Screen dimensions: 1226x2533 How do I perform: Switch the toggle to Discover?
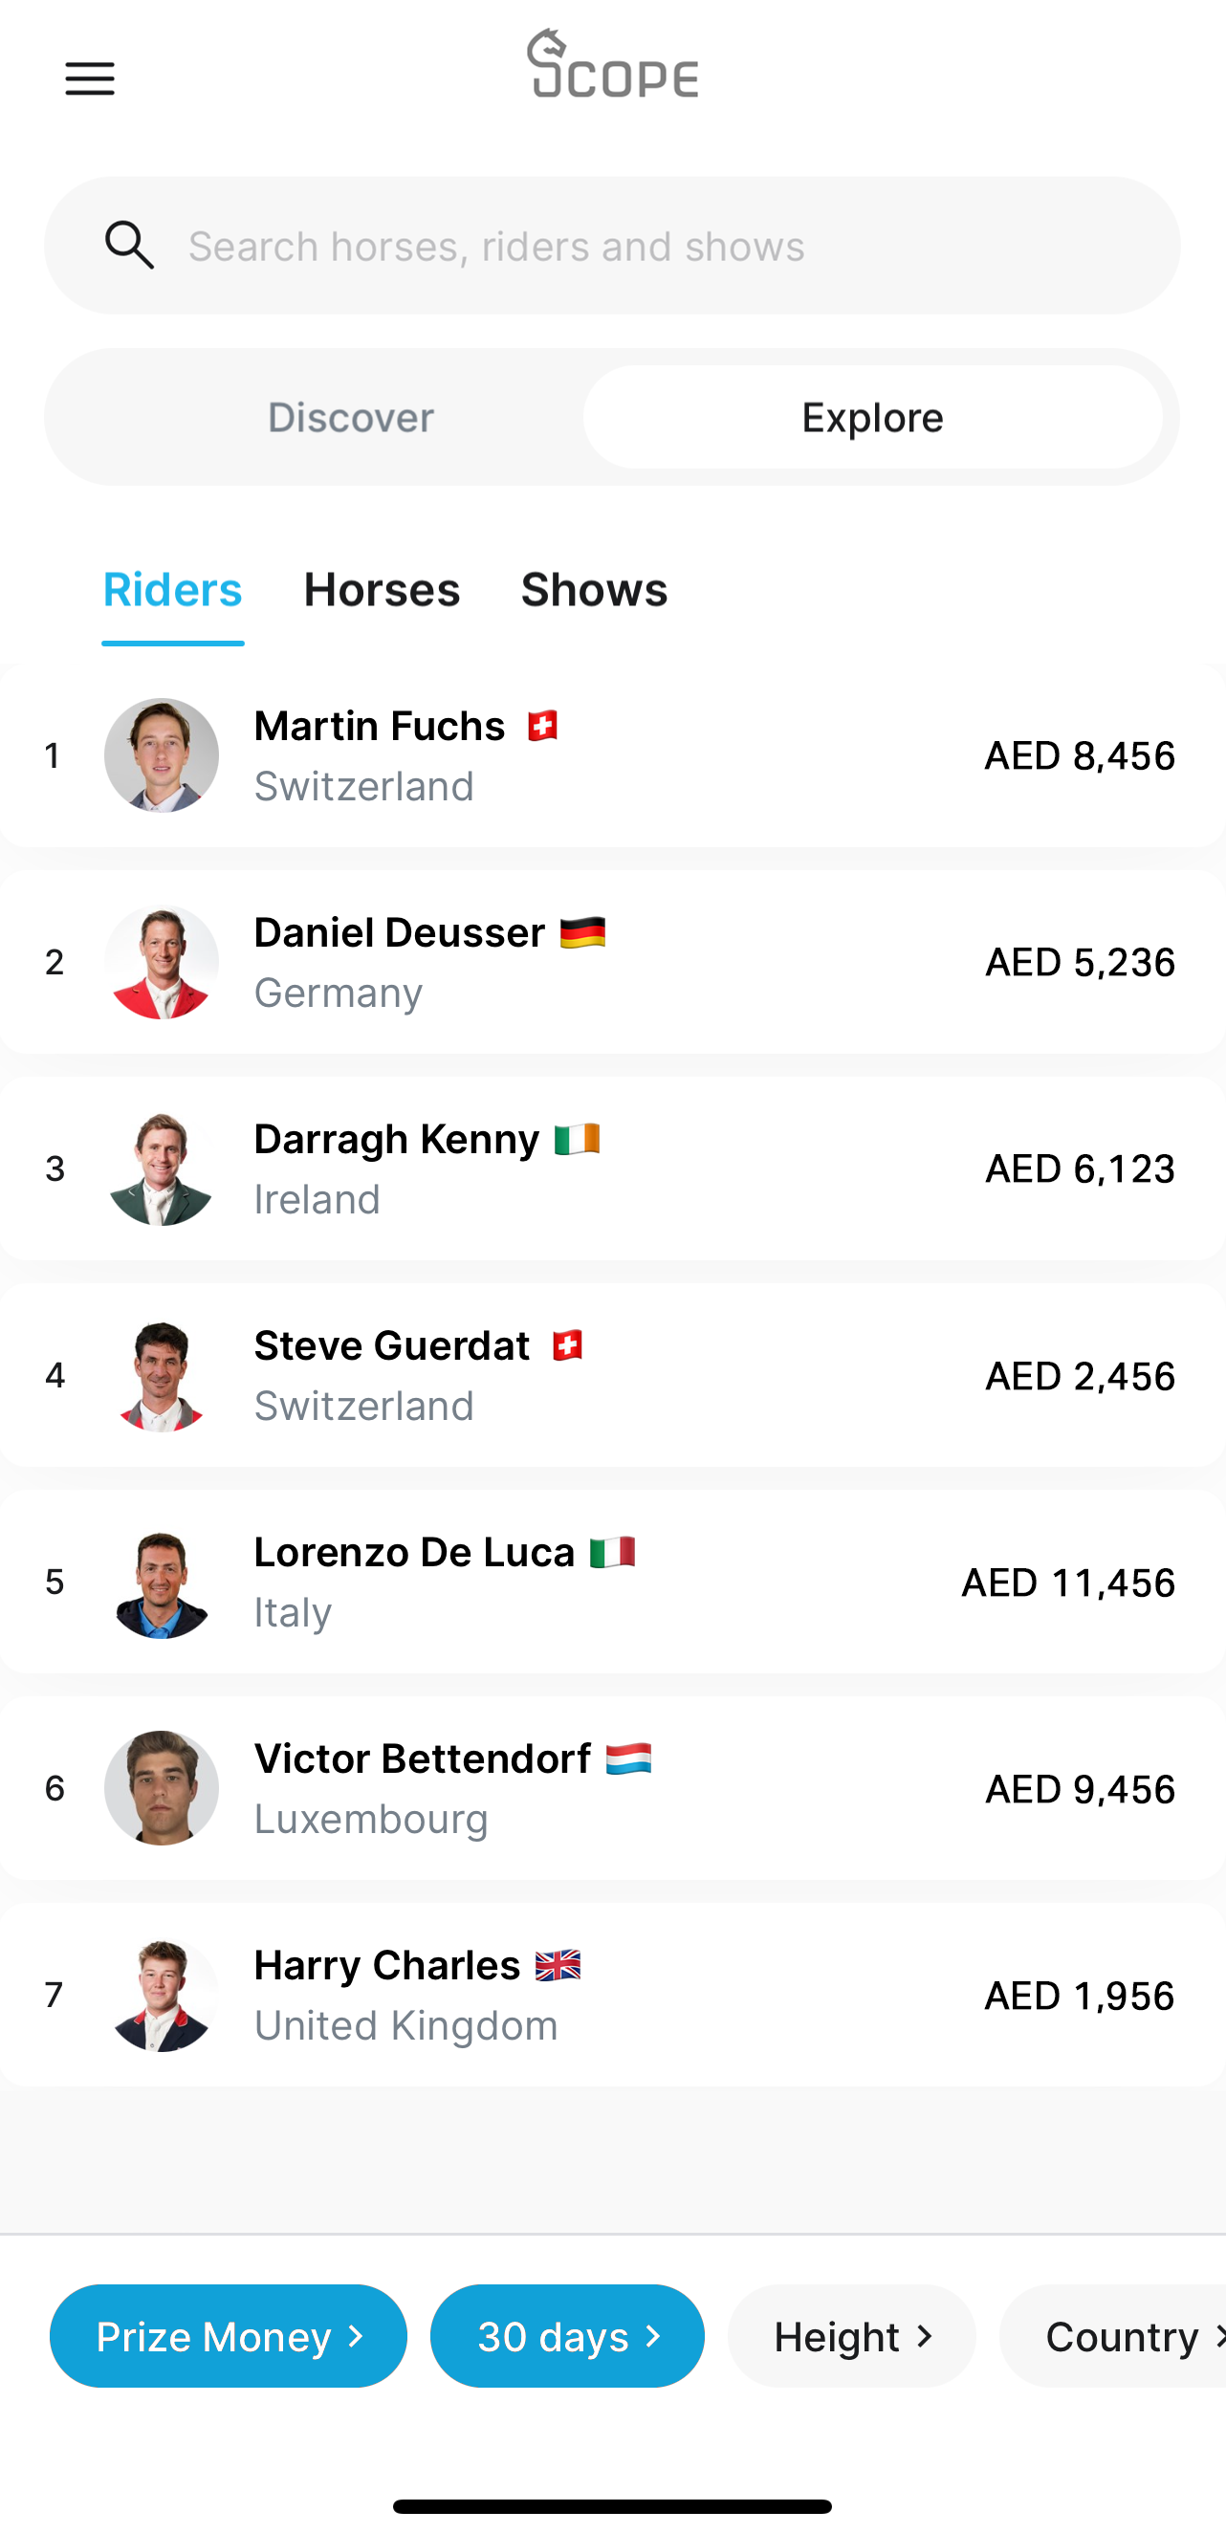[x=350, y=417]
